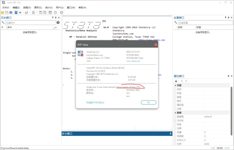Click the Do-file Editor icon
Viewport: 234px width, 150px height.
click(x=33, y=13)
